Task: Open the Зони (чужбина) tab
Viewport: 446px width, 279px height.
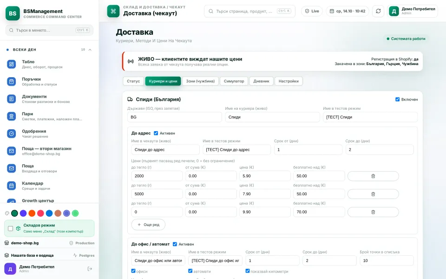Action: click(x=200, y=81)
